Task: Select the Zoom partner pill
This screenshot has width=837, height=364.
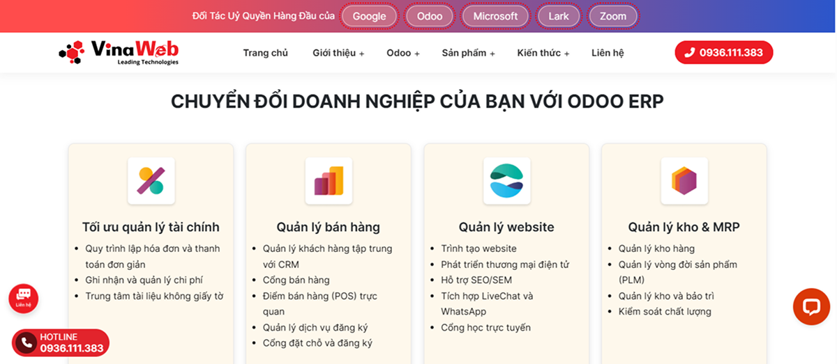Action: click(613, 16)
